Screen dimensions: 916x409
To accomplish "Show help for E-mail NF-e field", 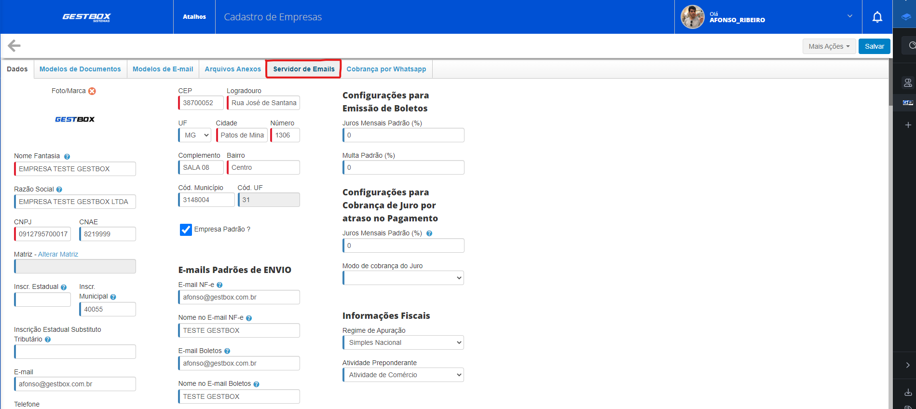I will (219, 285).
